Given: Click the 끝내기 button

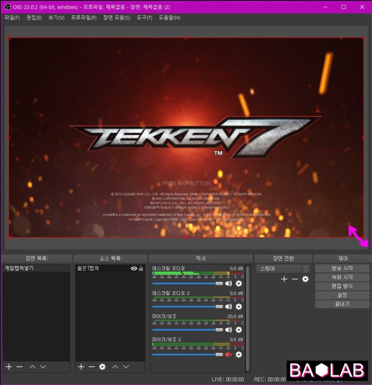Looking at the screenshot, I should tap(342, 304).
